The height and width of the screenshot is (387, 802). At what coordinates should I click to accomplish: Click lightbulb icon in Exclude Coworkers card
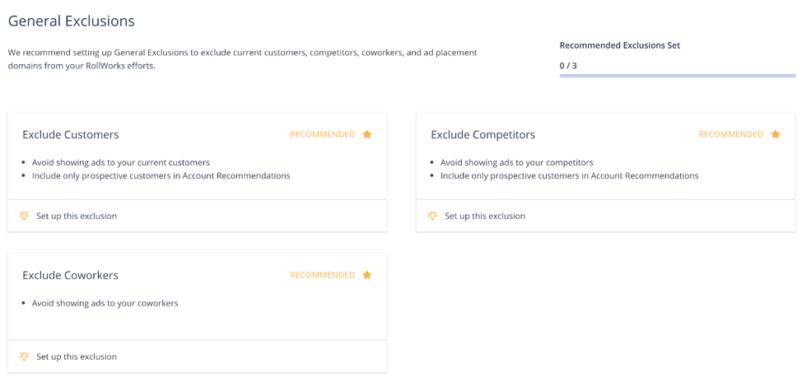coord(24,357)
